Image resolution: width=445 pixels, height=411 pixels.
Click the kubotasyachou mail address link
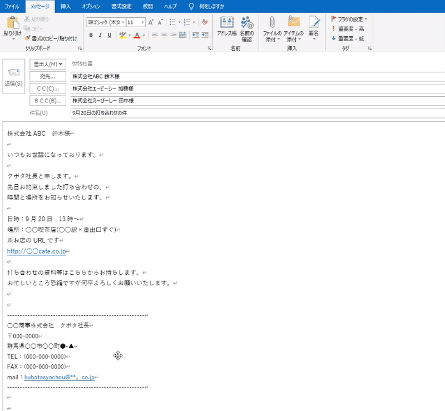[60, 377]
